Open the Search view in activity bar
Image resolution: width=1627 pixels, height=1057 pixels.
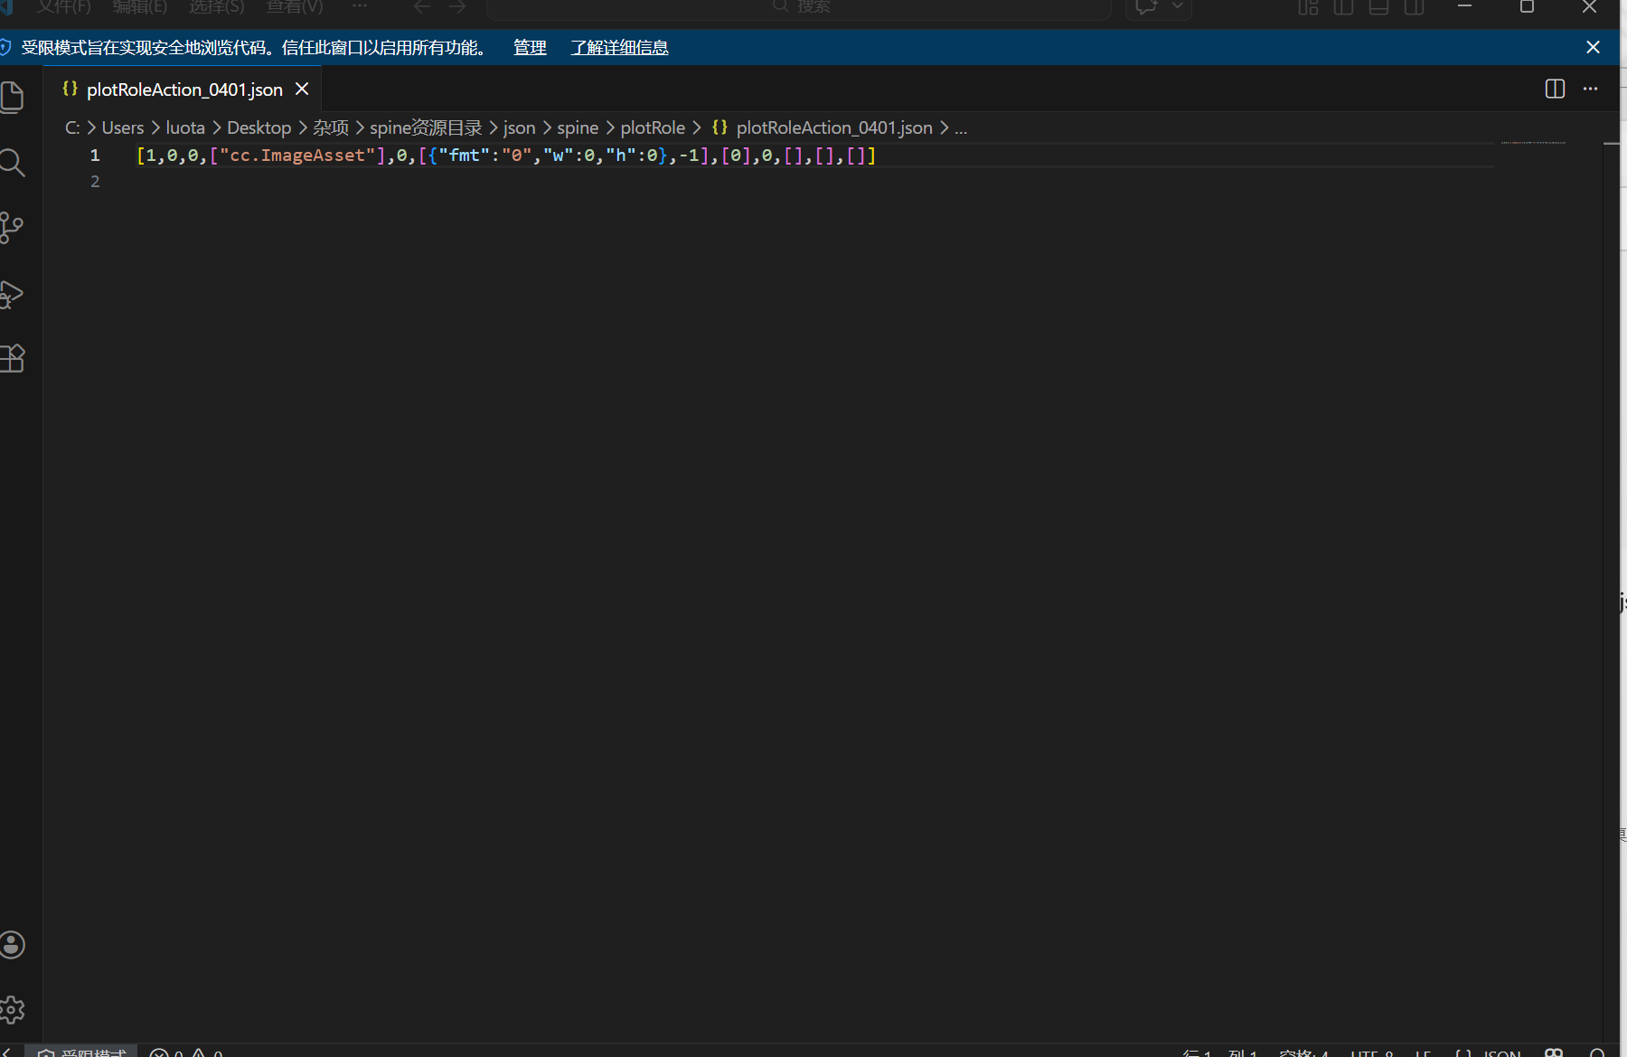(13, 163)
